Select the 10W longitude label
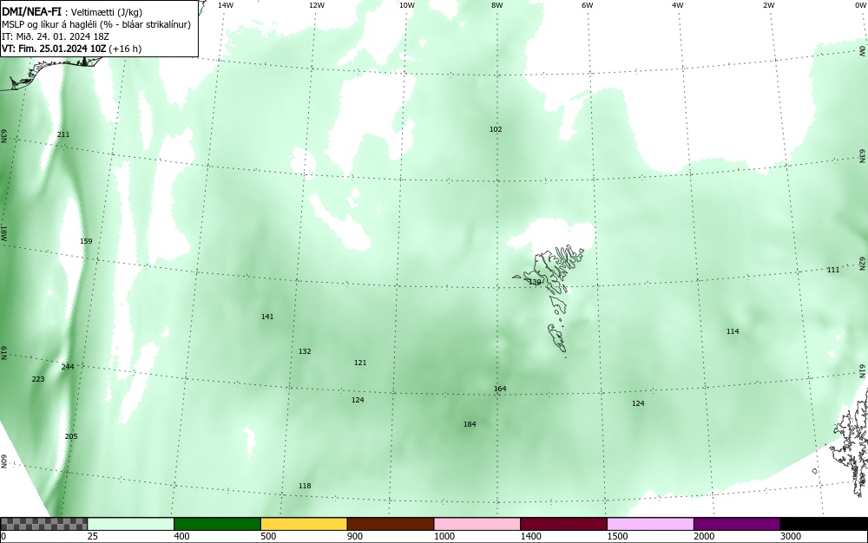868x543 pixels. (407, 5)
